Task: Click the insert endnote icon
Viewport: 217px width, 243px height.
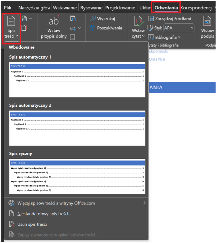Action: (x=73, y=19)
